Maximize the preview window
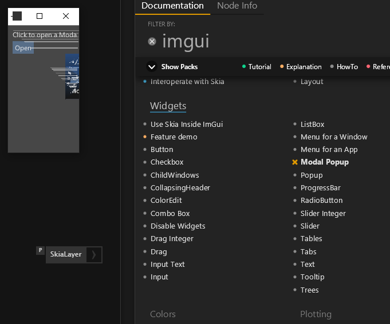 point(40,16)
